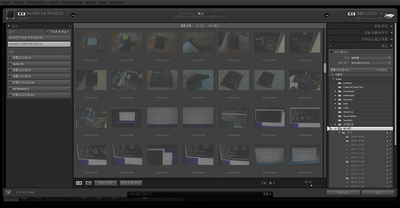Click the 취소 cancel button

pos(378,193)
